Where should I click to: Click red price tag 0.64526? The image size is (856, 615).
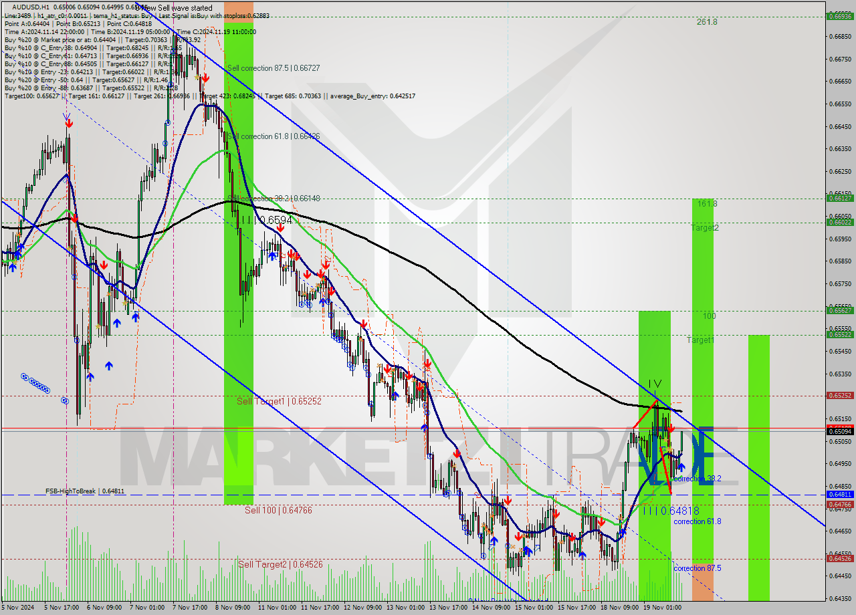(x=839, y=558)
